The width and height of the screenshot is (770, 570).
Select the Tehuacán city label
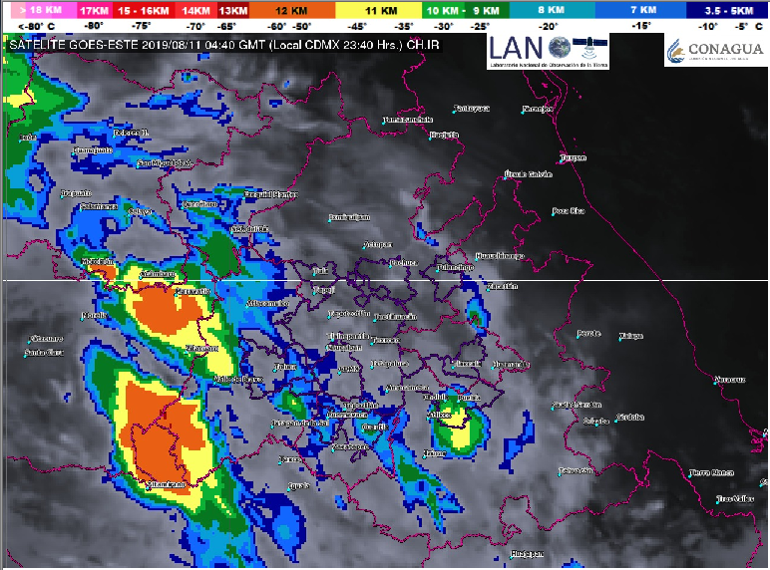[576, 471]
